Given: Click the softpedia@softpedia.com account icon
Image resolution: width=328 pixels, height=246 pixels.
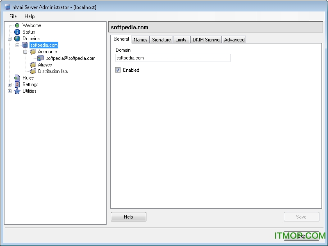Looking at the screenshot, I should tap(41, 58).
